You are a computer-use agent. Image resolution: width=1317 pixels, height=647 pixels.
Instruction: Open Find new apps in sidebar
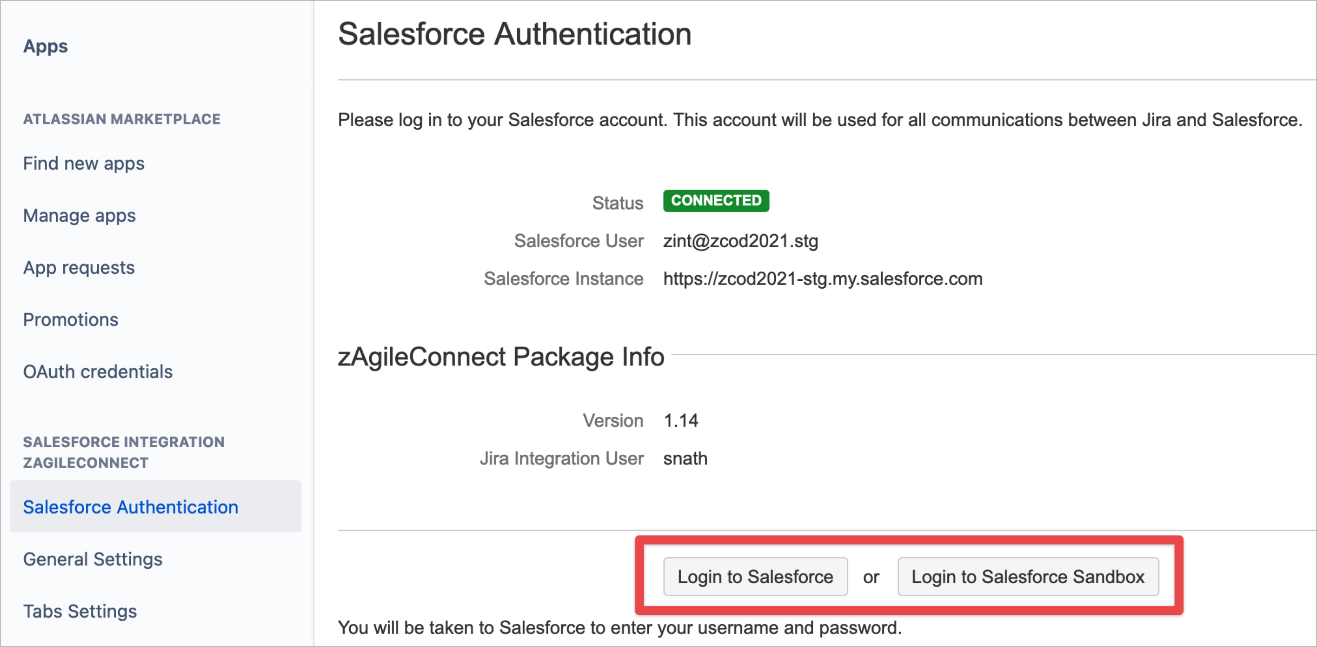point(84,163)
